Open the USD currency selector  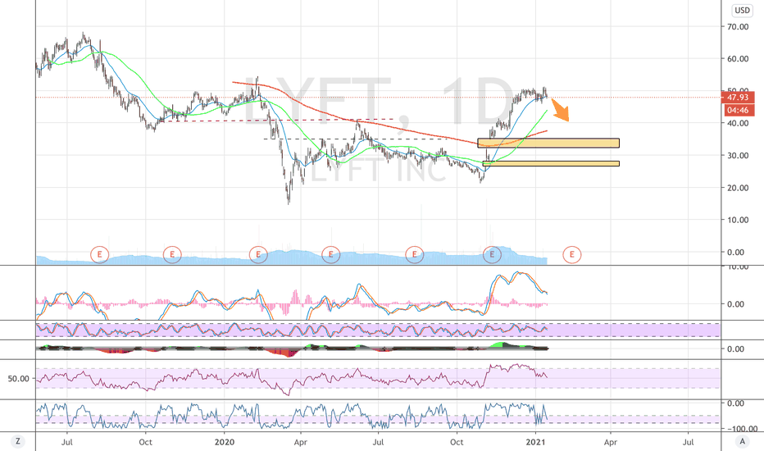[x=742, y=10]
